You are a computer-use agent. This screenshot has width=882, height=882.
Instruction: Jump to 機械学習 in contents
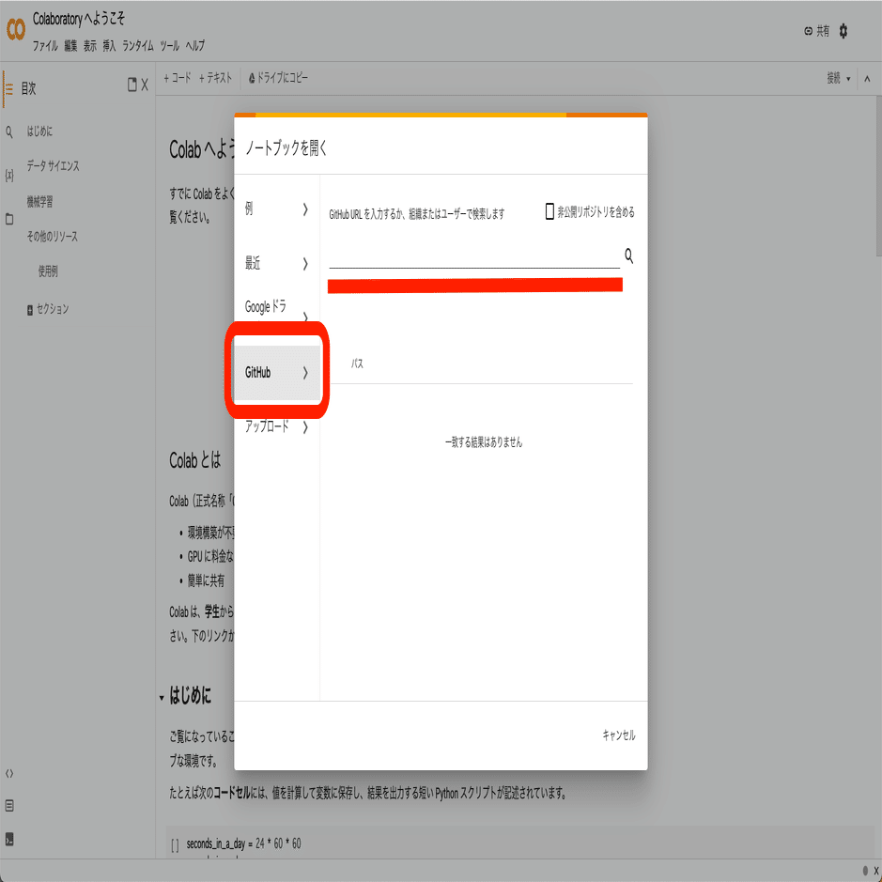coord(39,202)
